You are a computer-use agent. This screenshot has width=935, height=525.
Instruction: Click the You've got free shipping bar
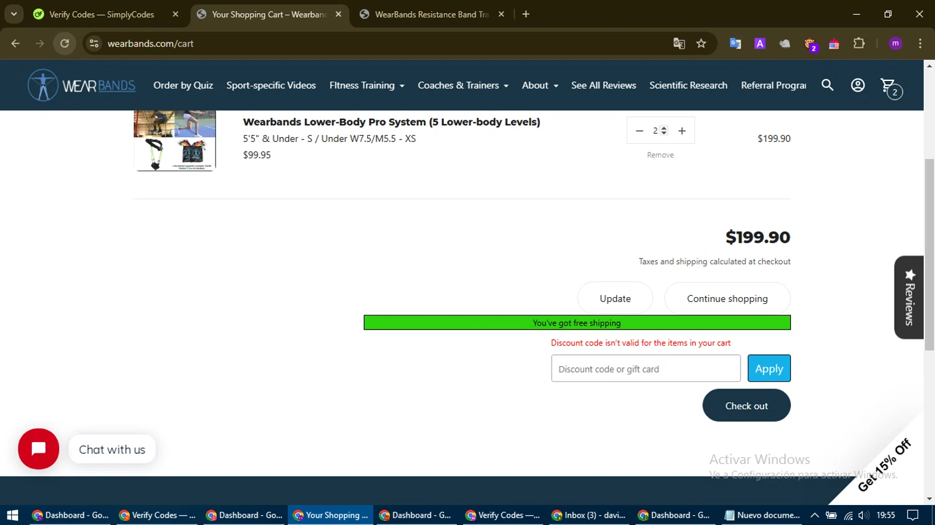[577, 323]
